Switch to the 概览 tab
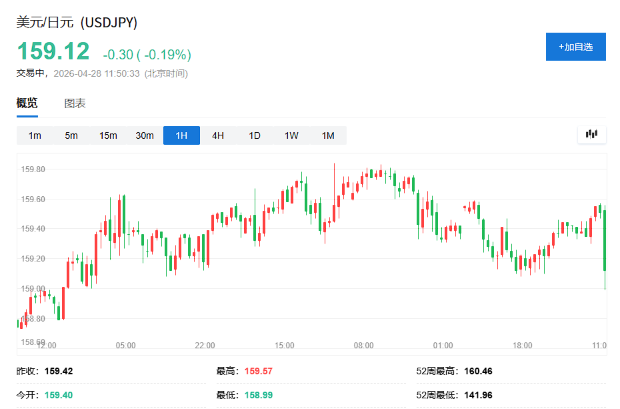 [x=27, y=103]
